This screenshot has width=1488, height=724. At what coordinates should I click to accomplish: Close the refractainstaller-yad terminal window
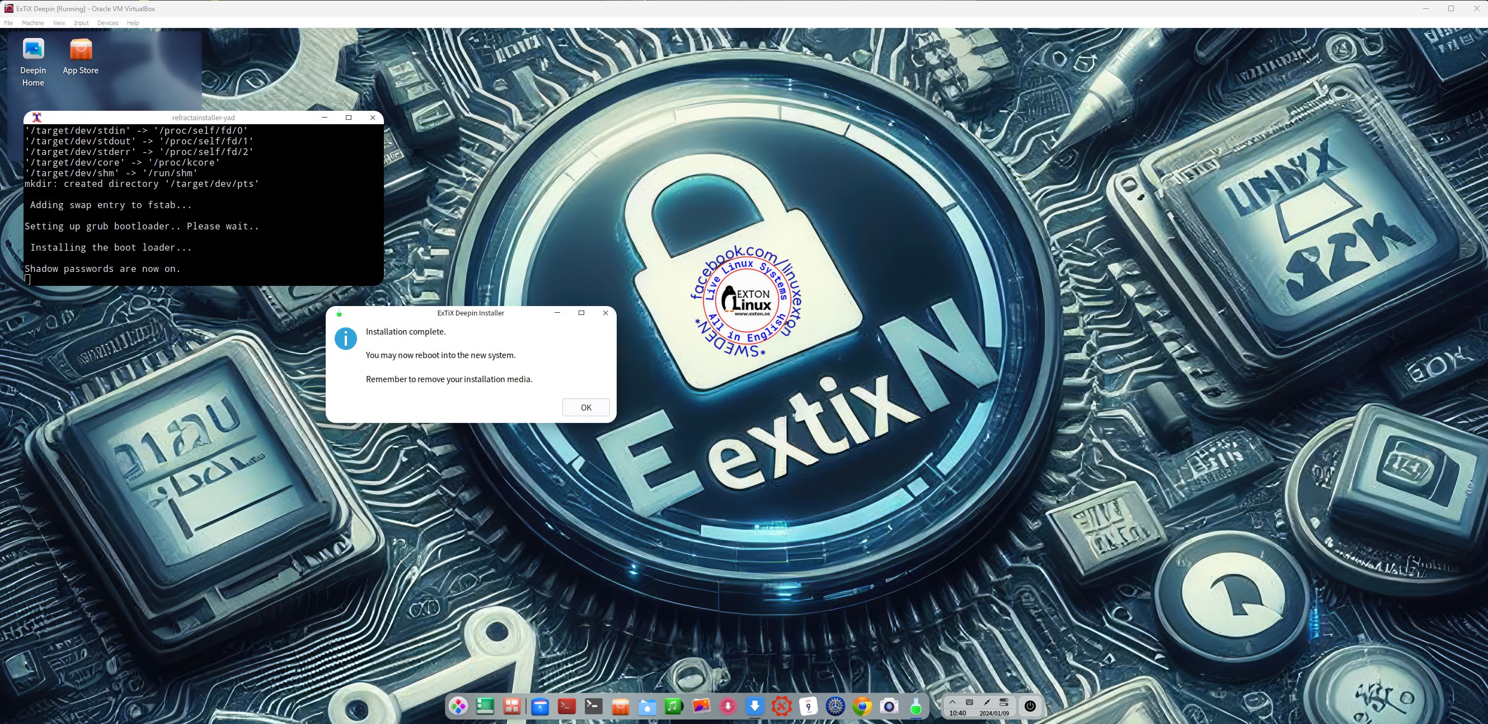point(373,118)
